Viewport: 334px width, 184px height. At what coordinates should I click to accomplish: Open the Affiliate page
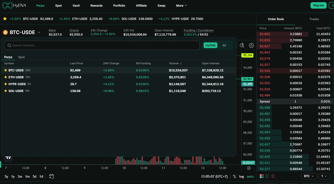pyautogui.click(x=141, y=6)
